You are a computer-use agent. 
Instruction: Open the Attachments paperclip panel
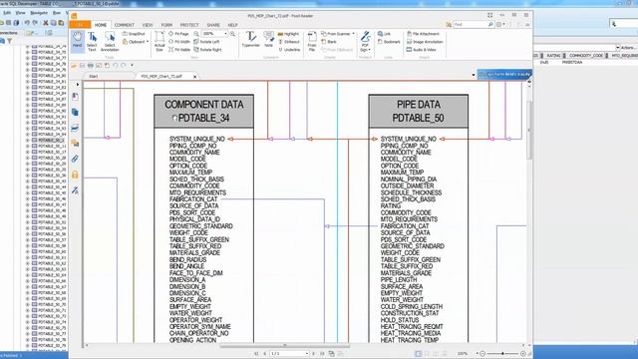(x=75, y=159)
